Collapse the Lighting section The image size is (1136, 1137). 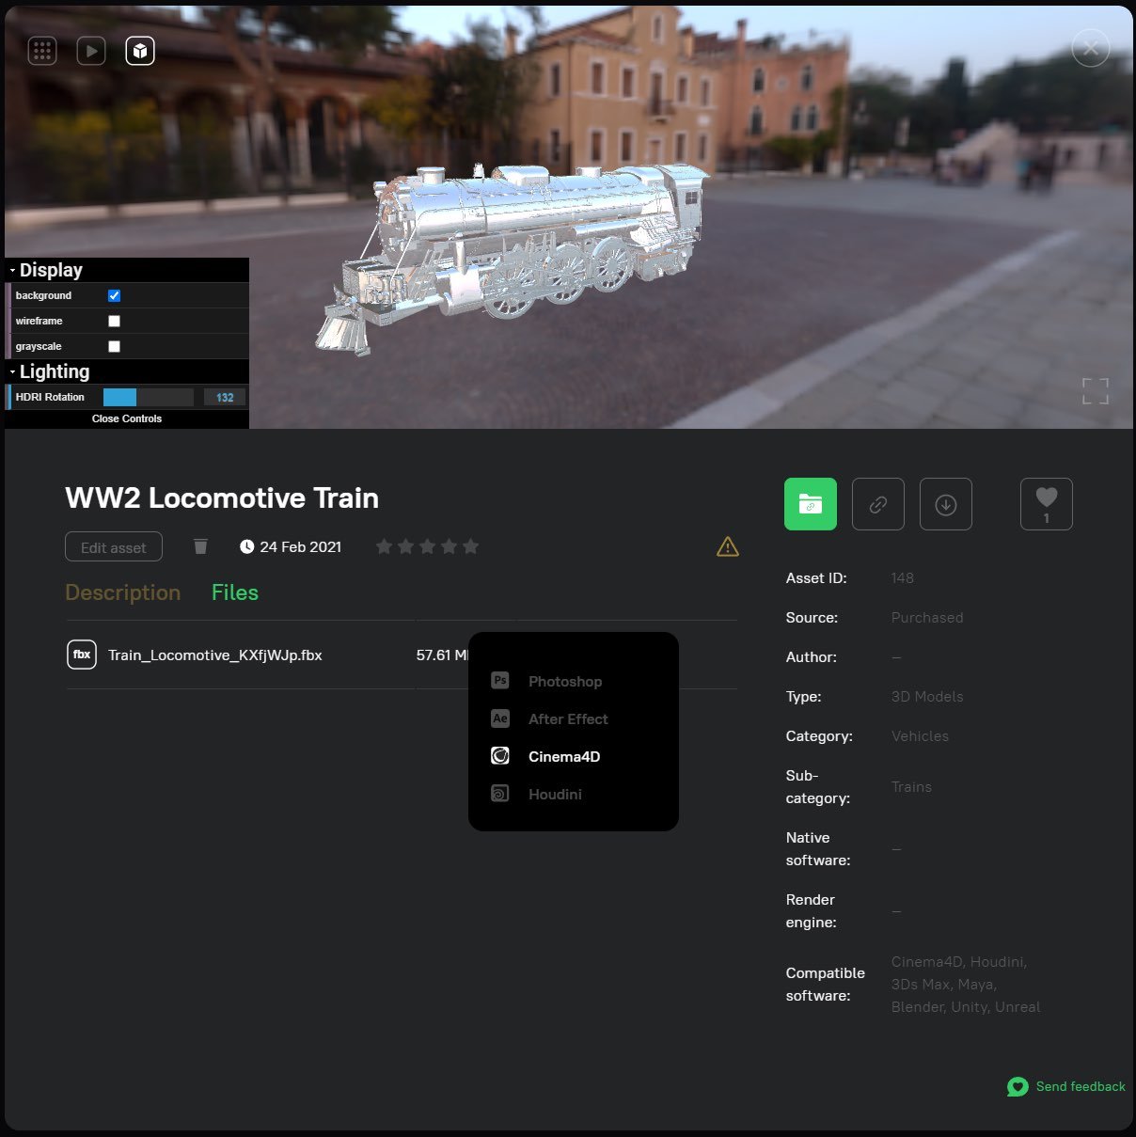point(55,371)
